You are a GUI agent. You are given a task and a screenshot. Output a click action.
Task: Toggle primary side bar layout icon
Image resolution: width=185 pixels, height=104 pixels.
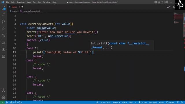(x=156, y=2)
